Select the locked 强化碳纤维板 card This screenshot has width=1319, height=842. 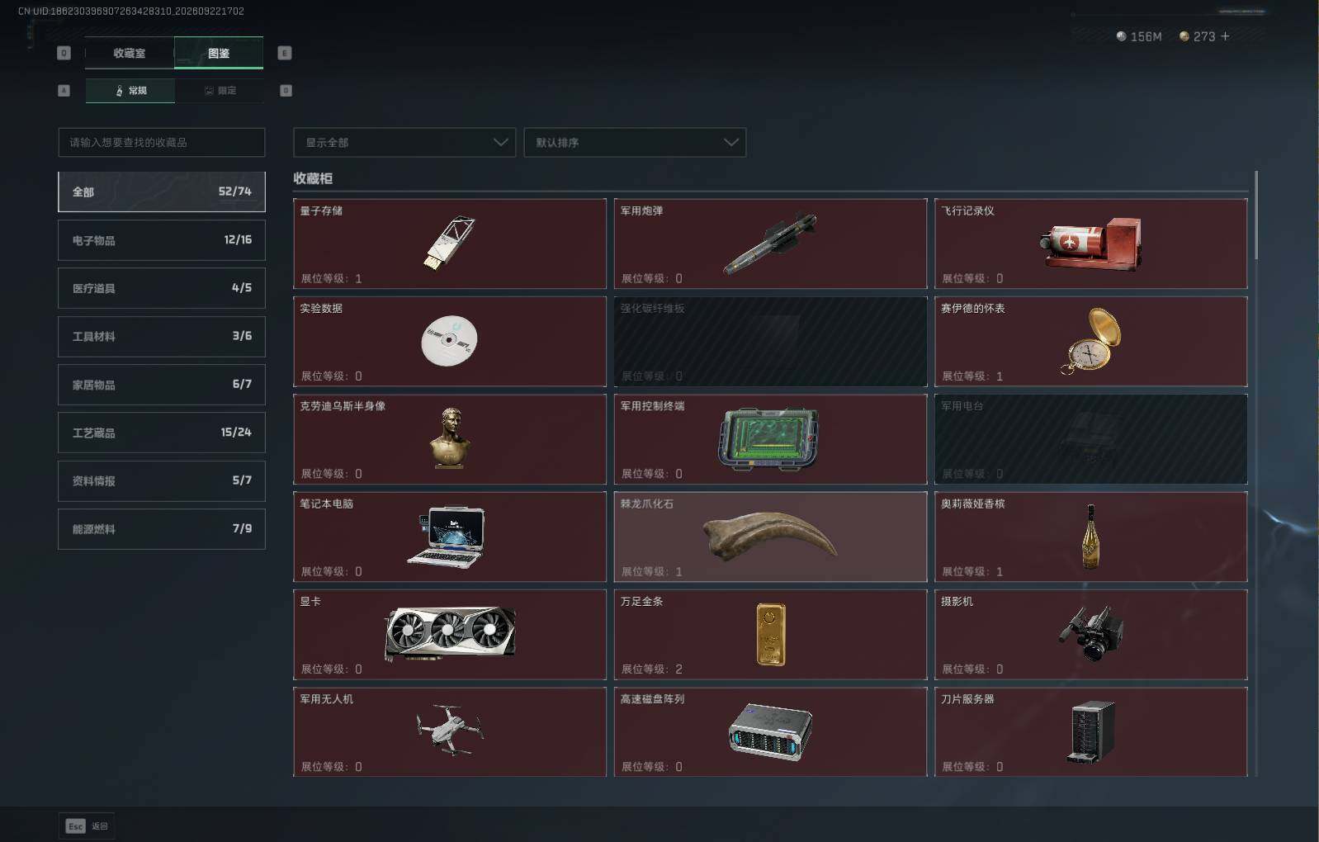click(770, 341)
